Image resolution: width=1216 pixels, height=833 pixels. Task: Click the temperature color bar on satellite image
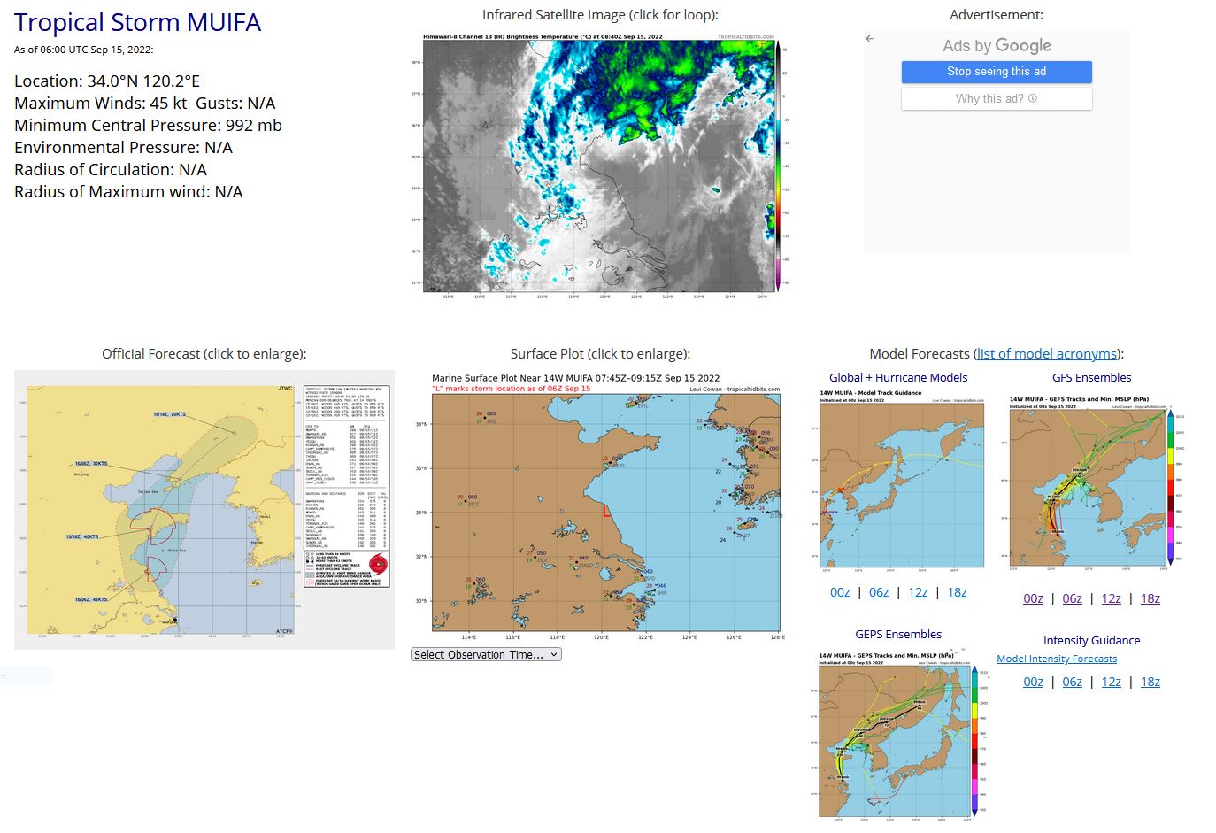(x=779, y=165)
